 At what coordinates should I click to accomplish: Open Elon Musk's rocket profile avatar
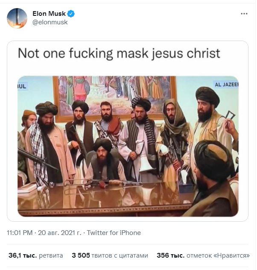tap(17, 18)
